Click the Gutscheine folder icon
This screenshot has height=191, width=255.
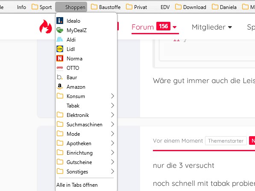[x=60, y=162]
